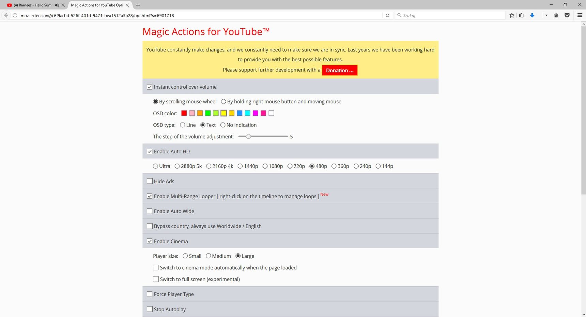Pick the selected yellow OSD color swatch
586x317 pixels.
pos(223,113)
